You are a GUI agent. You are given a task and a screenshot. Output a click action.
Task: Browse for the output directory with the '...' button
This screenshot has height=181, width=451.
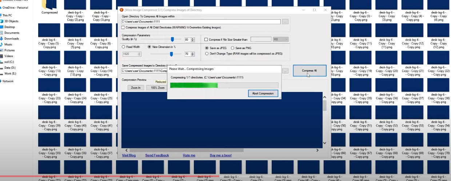click(285, 71)
